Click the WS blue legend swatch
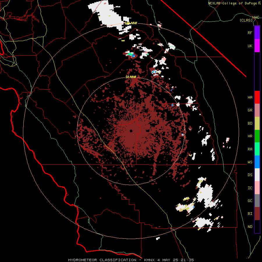 (x=257, y=162)
